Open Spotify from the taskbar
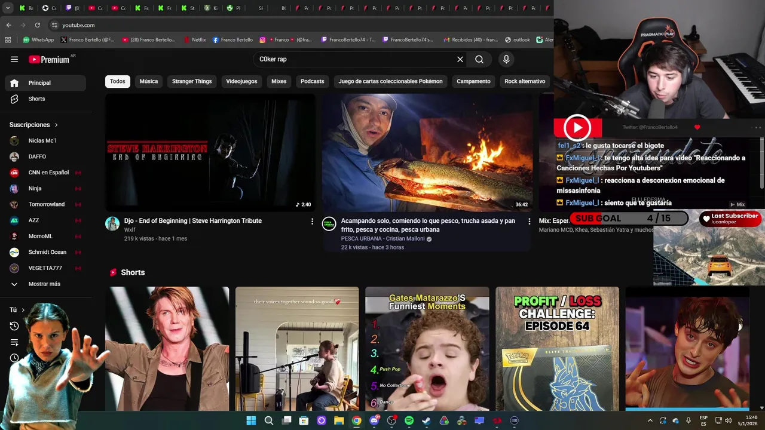This screenshot has height=430, width=765. (x=409, y=421)
